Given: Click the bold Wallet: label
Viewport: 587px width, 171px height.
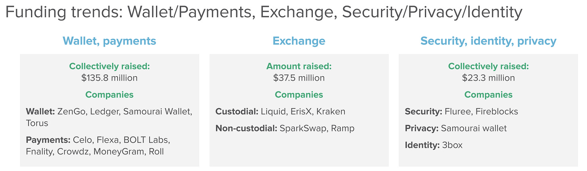Looking at the screenshot, I should pyautogui.click(x=40, y=111).
